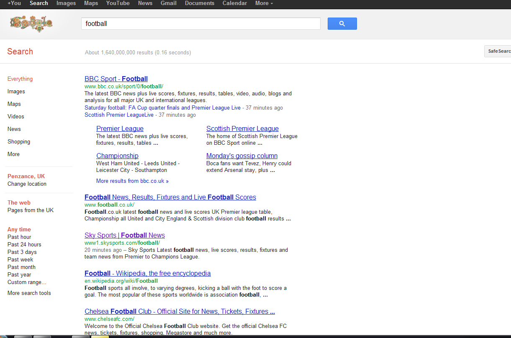Click inside the football search box
Viewport: 511px width, 338px height.
(201, 24)
